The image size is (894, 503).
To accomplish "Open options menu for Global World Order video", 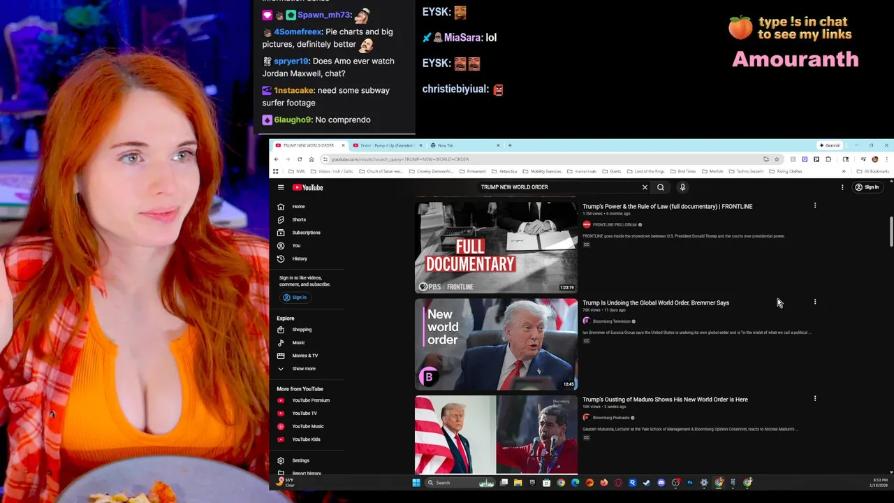I will [814, 302].
